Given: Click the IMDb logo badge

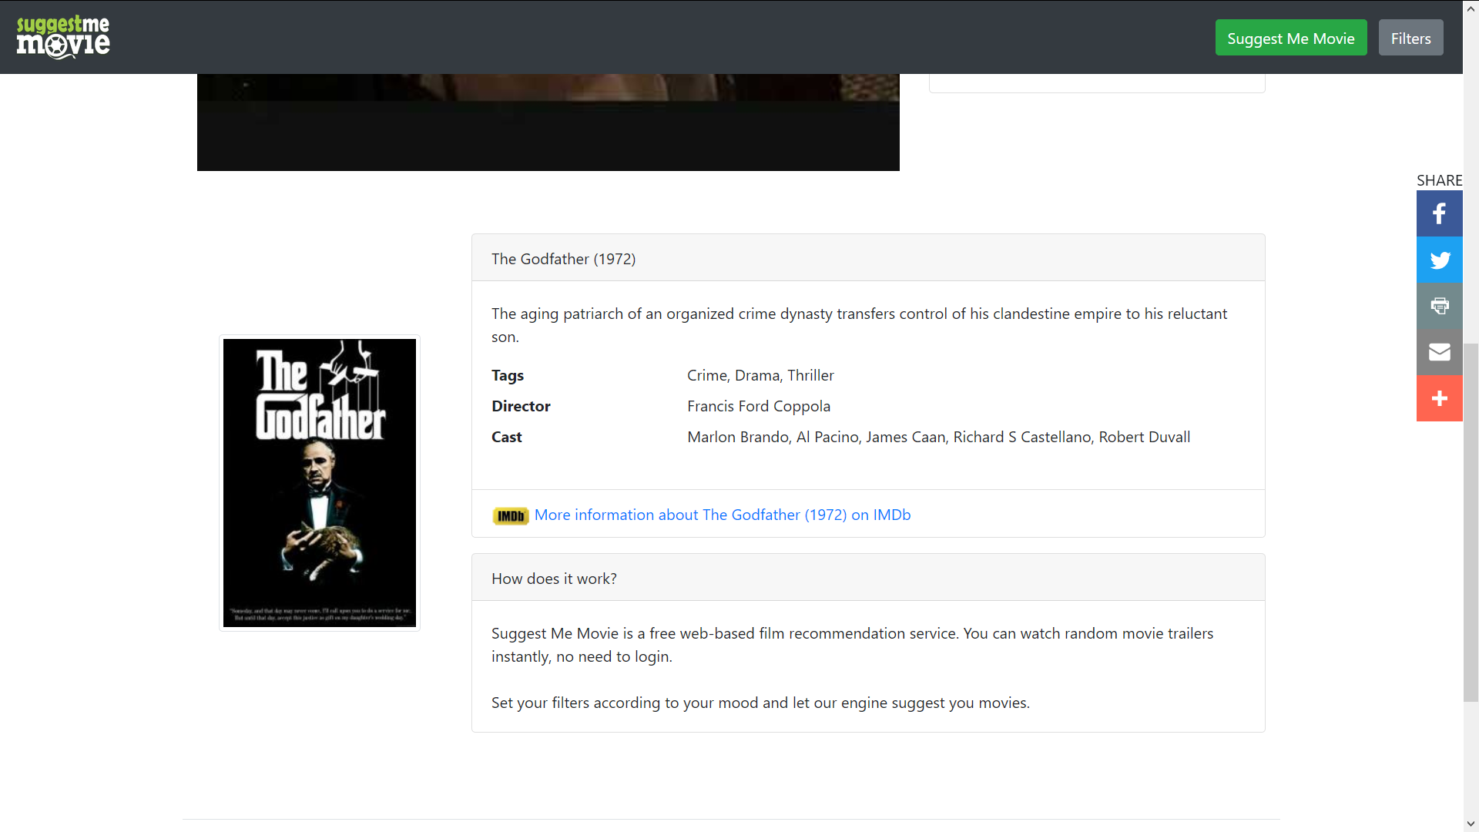Looking at the screenshot, I should click(511, 515).
